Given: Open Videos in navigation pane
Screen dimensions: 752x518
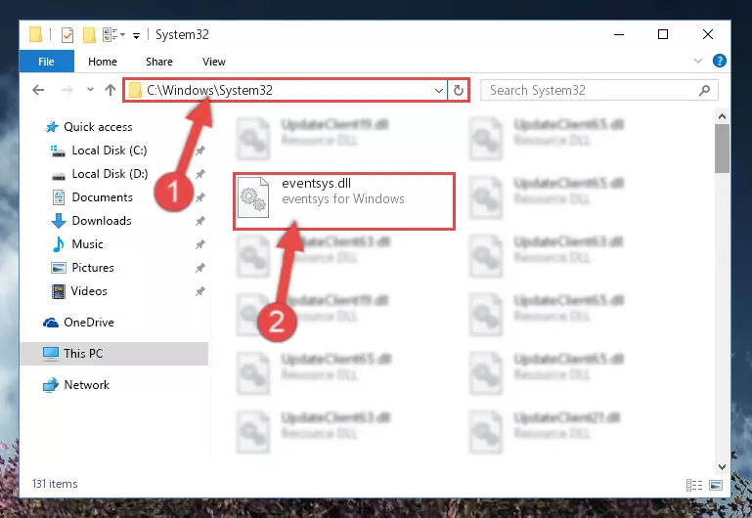Looking at the screenshot, I should coord(89,291).
